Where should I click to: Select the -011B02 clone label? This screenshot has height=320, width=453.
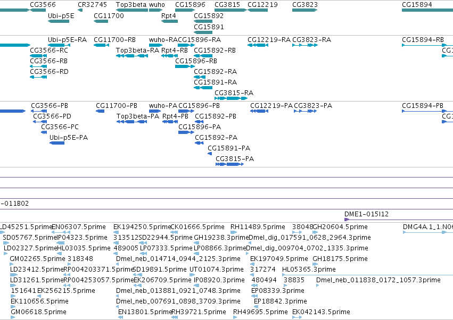click(14, 204)
